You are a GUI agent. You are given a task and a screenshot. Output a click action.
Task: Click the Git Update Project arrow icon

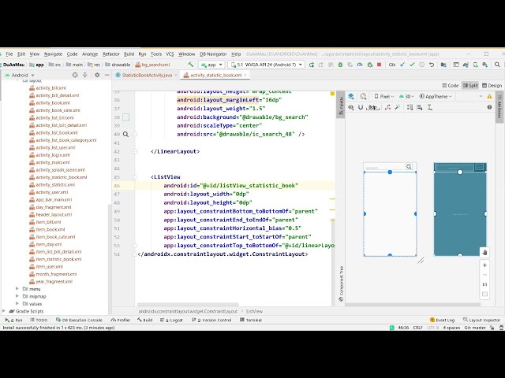(402, 65)
